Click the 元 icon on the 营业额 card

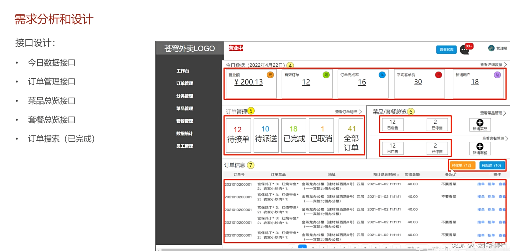click(270, 75)
